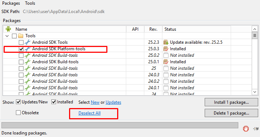Click the installed status icon for Build-tools 25.0.1
Image resolution: width=260 pixels, height=137 pixels.
point(166,62)
